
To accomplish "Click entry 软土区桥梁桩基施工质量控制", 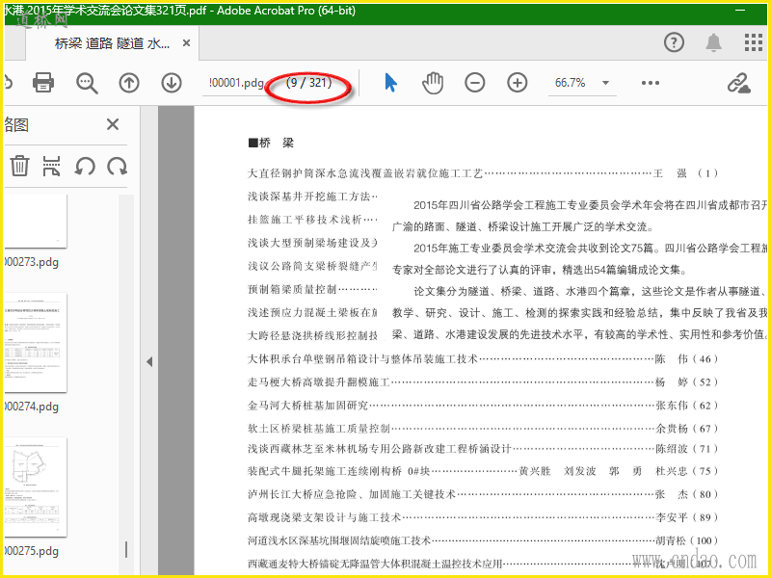I will tap(319, 429).
